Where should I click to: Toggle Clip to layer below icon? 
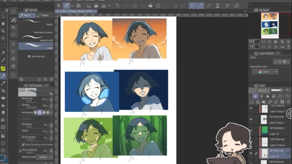[255, 96]
